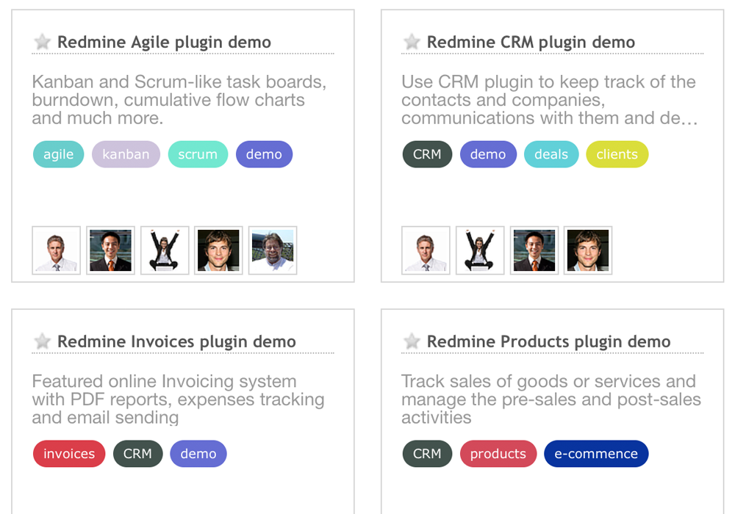Open the fifth member avatar in Agile card
Image resolution: width=735 pixels, height=514 pixels.
click(x=273, y=250)
